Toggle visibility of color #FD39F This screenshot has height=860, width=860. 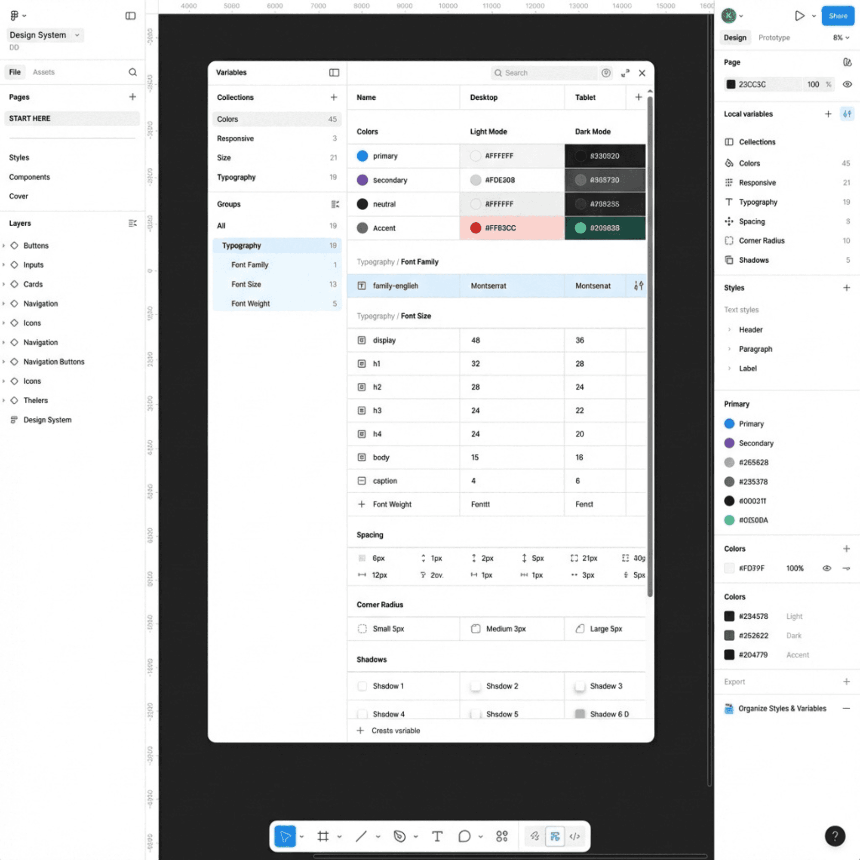[827, 568]
